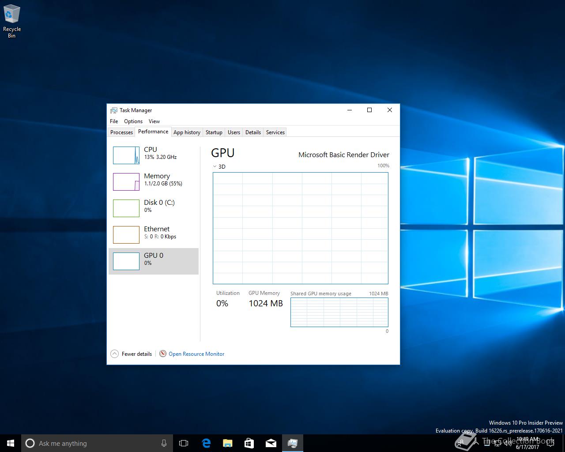Open the Options menu
The height and width of the screenshot is (452, 565).
[133, 121]
